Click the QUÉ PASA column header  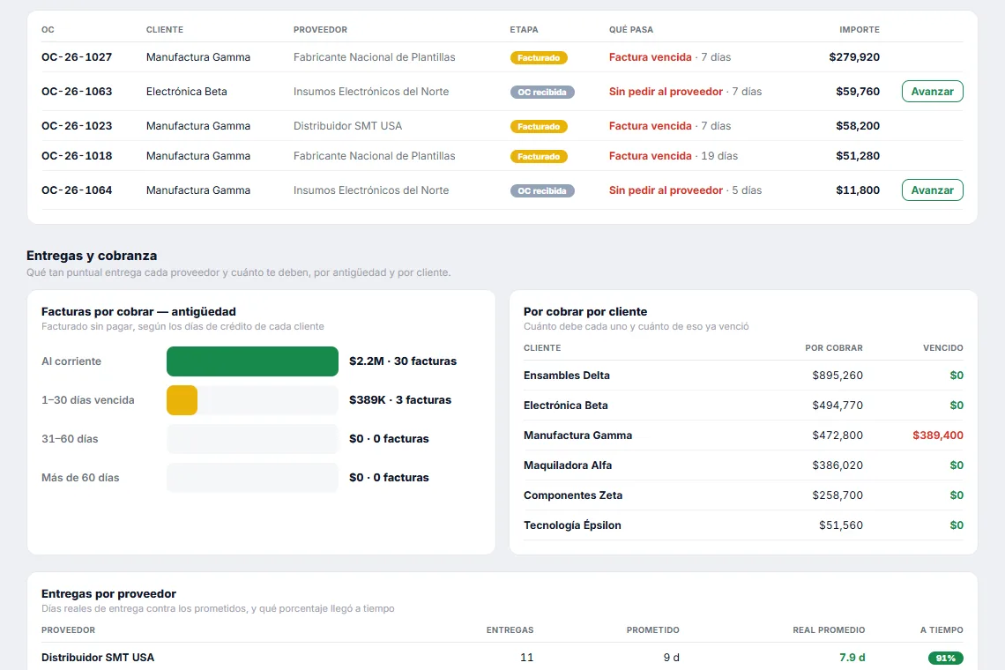(631, 30)
